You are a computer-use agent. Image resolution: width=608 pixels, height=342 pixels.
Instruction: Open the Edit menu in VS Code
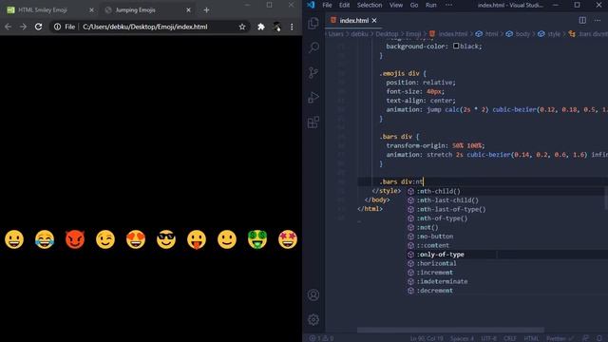point(344,5)
